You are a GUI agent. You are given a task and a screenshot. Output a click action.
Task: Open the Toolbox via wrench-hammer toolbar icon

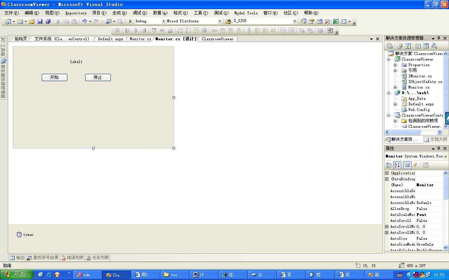328,21
